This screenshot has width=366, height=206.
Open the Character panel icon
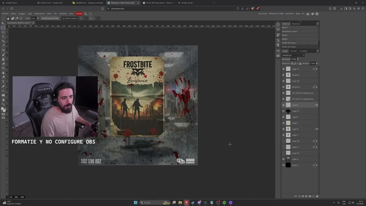pyautogui.click(x=278, y=41)
